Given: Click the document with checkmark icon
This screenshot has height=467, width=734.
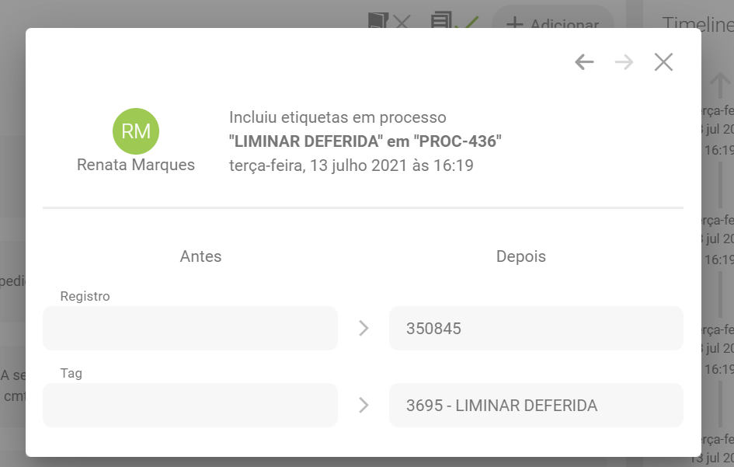Looking at the screenshot, I should [455, 21].
